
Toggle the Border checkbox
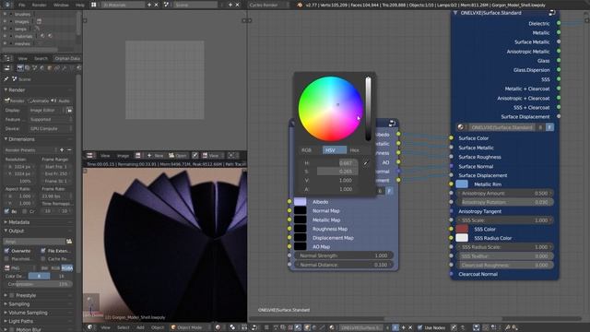point(6,211)
